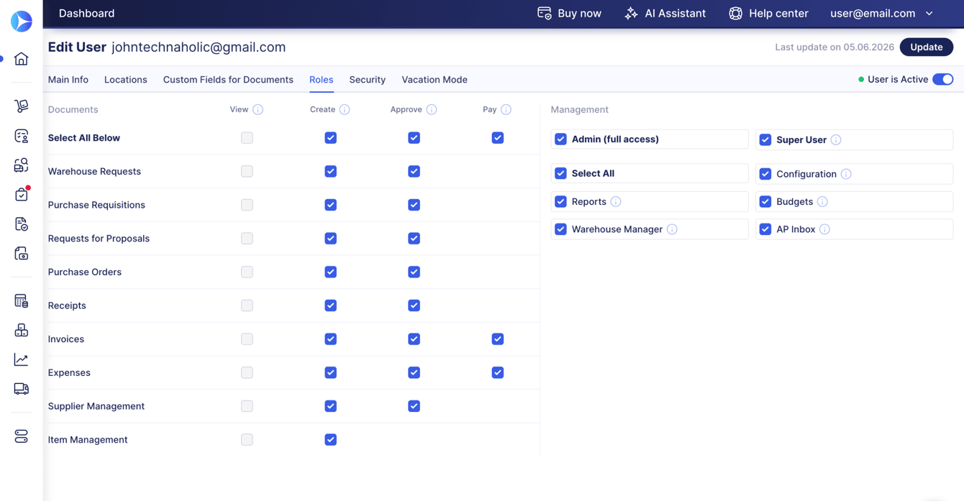Uncheck the Super User checkbox
The width and height of the screenshot is (964, 501).
point(765,139)
